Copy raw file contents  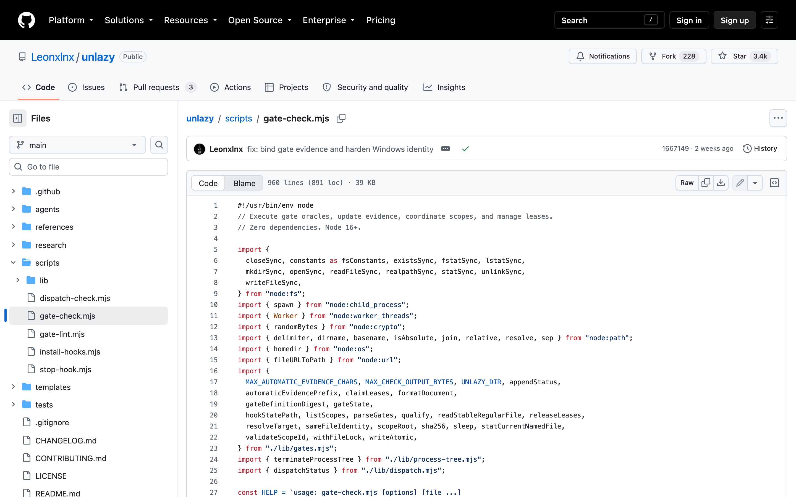click(x=706, y=183)
